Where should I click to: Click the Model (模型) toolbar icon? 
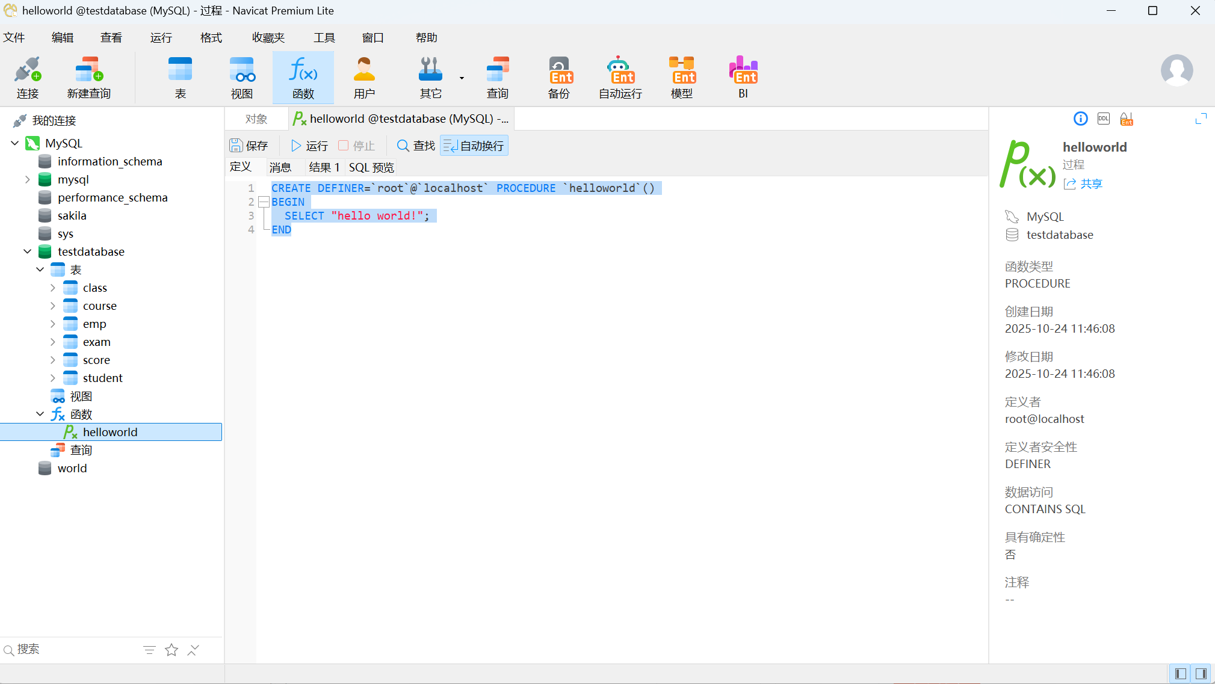682,70
